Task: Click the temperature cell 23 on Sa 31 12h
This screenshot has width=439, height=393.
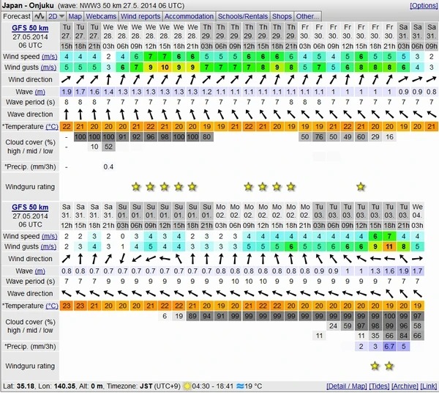Action: coord(67,306)
